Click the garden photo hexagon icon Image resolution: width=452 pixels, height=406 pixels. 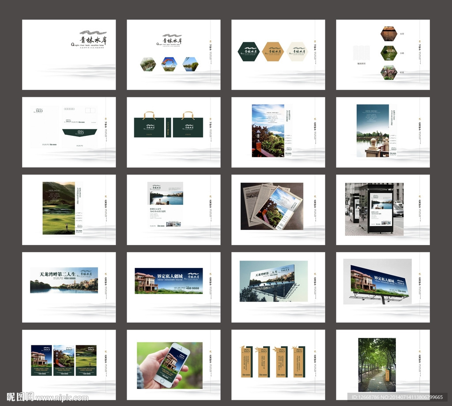148,64
